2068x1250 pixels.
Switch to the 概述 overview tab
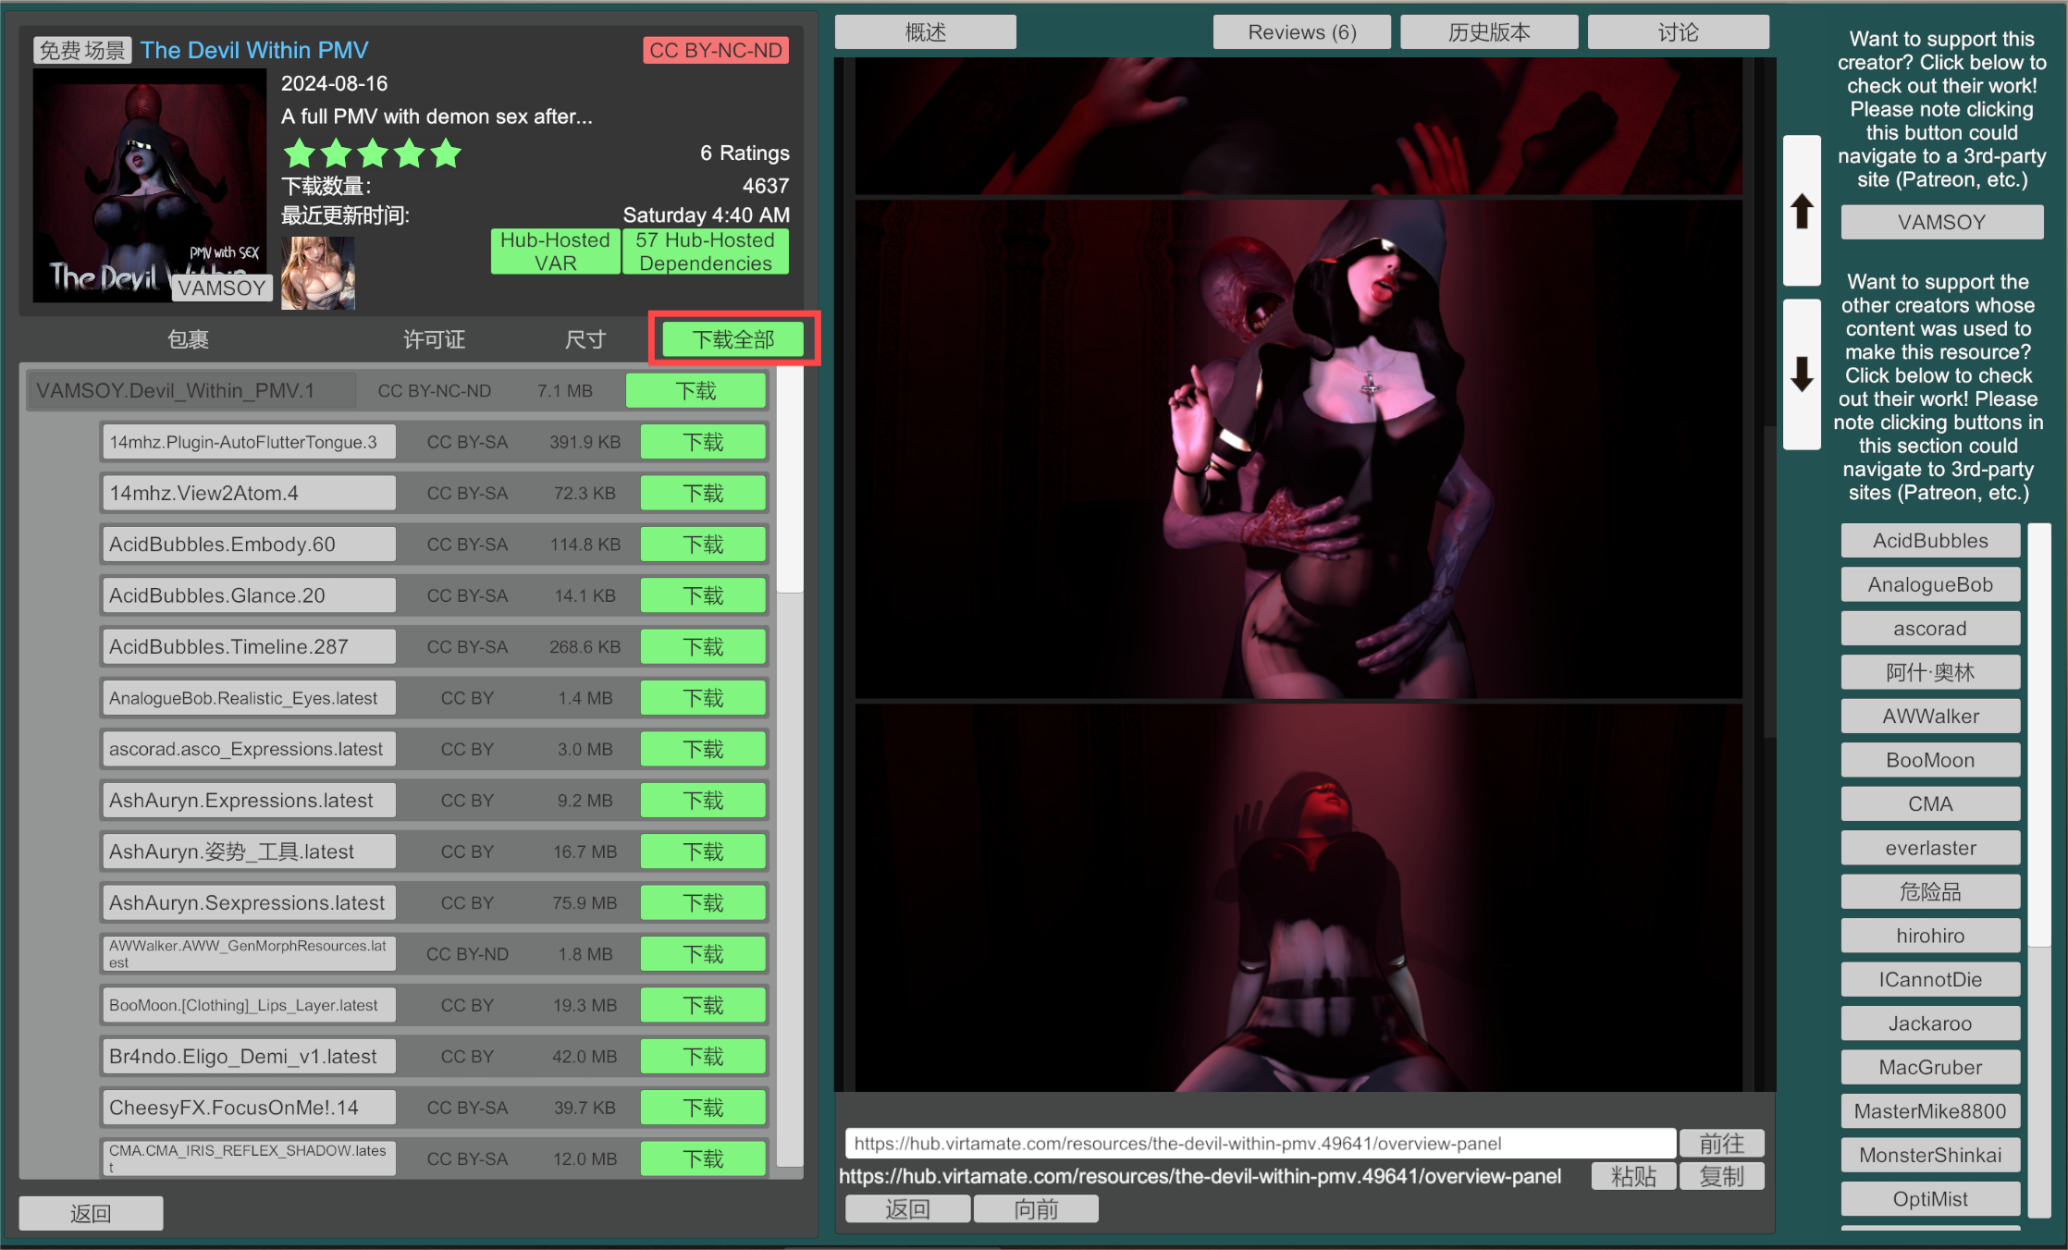[925, 32]
